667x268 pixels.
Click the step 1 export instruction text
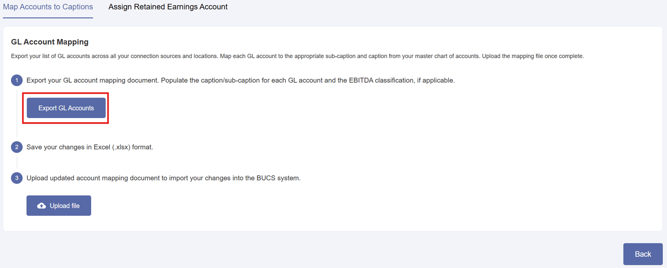pyautogui.click(x=241, y=80)
